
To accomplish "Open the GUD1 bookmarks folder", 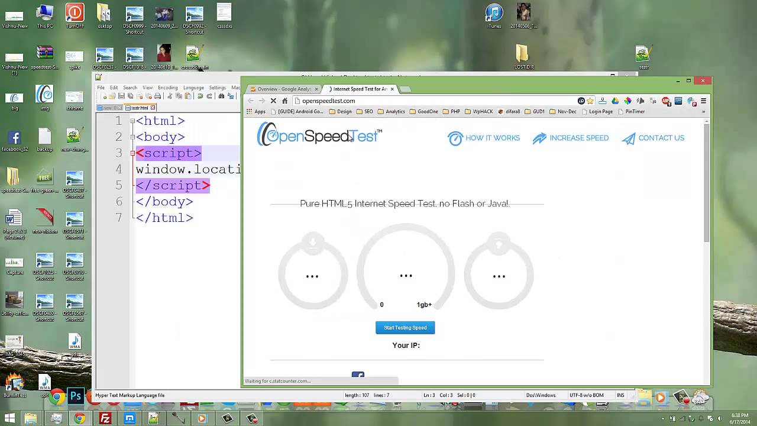I will [535, 112].
